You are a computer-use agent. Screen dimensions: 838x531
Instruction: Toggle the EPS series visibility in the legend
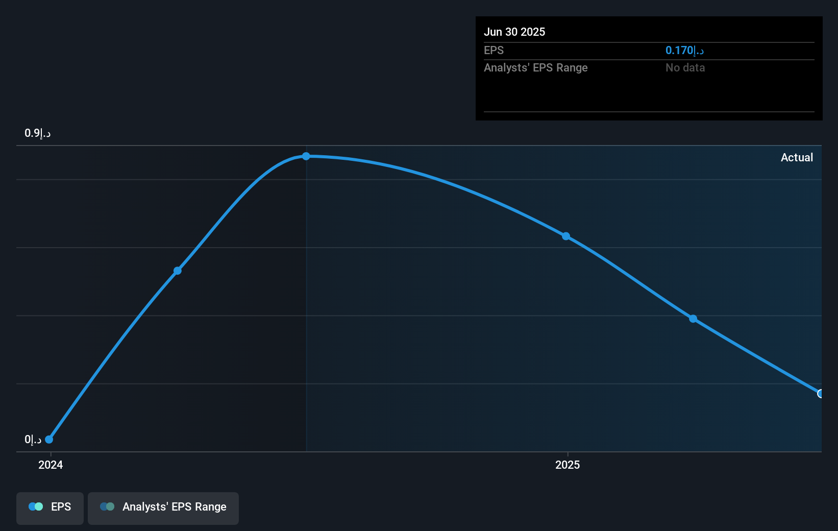click(50, 507)
